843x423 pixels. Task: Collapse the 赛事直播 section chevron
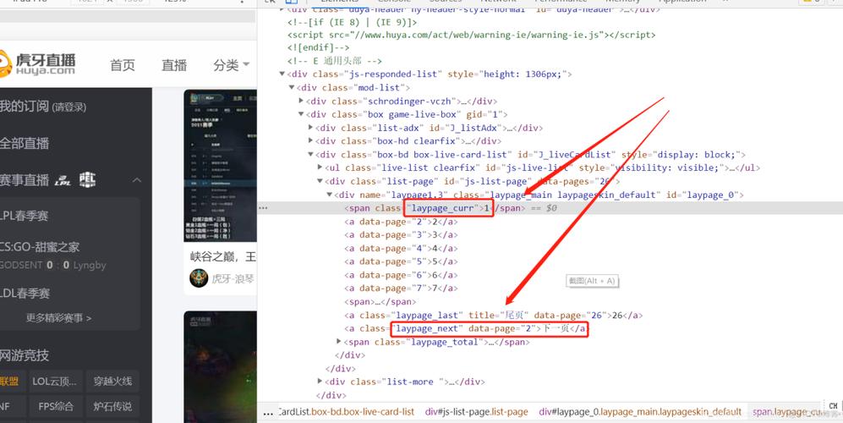pos(137,179)
